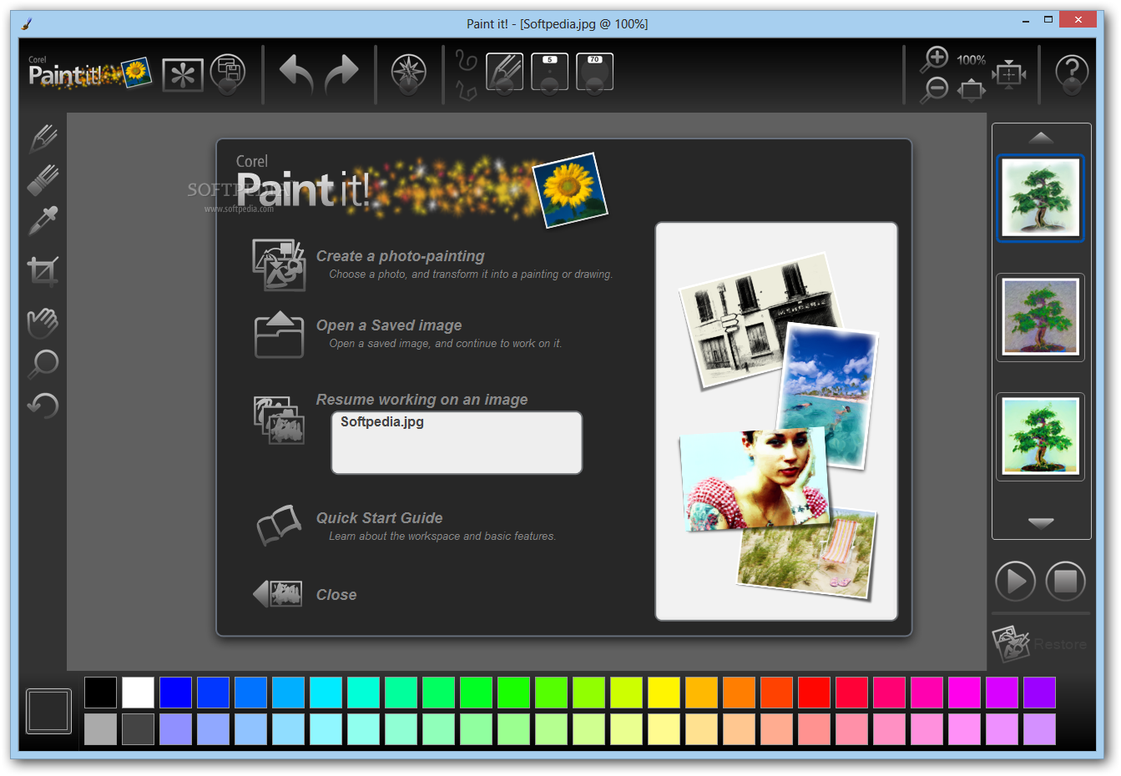The image size is (1121, 776).
Task: Open the opacity 70 dropdown
Action: click(594, 73)
